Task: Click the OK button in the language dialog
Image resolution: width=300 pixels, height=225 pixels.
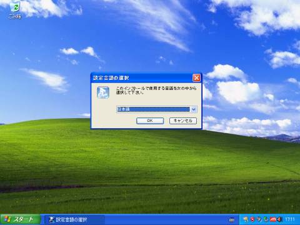Action: [x=150, y=121]
